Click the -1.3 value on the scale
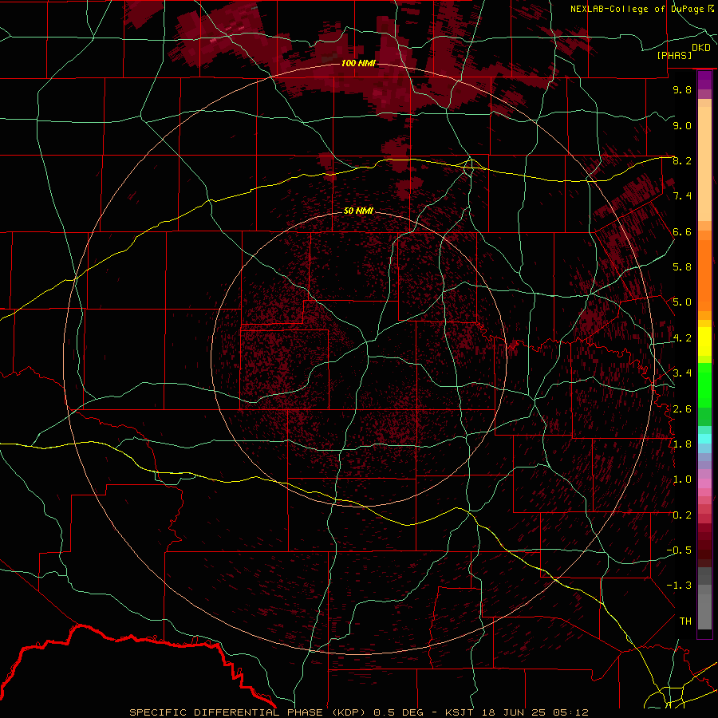718x718 pixels. pyautogui.click(x=679, y=586)
